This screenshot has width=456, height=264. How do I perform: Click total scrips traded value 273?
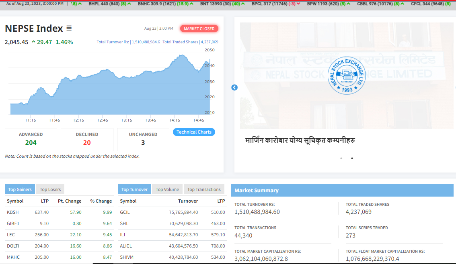(350, 235)
